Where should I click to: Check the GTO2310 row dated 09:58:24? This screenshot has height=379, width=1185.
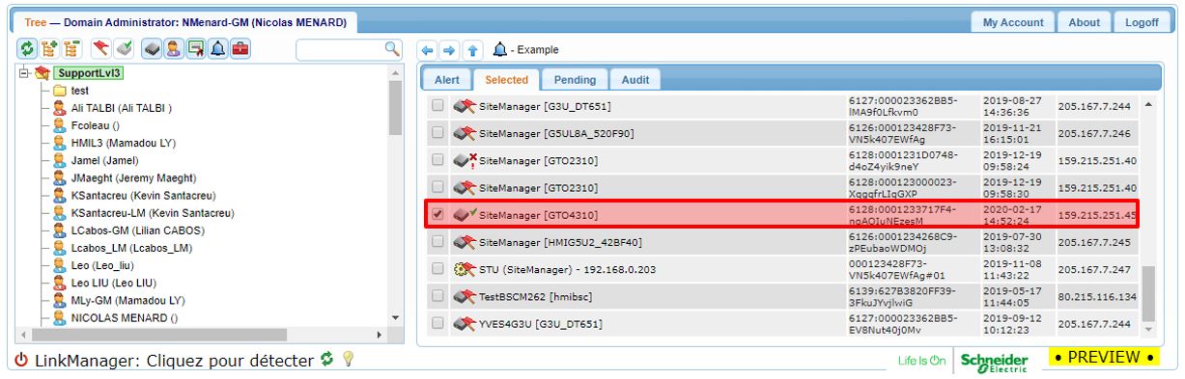437,160
